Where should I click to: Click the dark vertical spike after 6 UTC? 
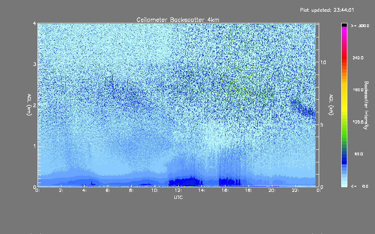click(112, 78)
